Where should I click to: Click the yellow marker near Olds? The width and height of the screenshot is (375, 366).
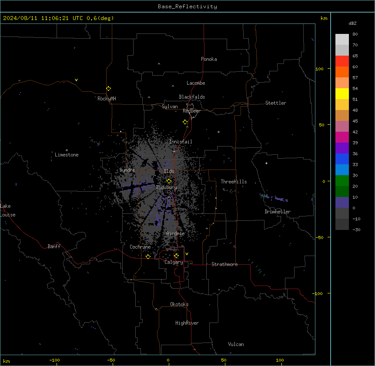coord(169,181)
